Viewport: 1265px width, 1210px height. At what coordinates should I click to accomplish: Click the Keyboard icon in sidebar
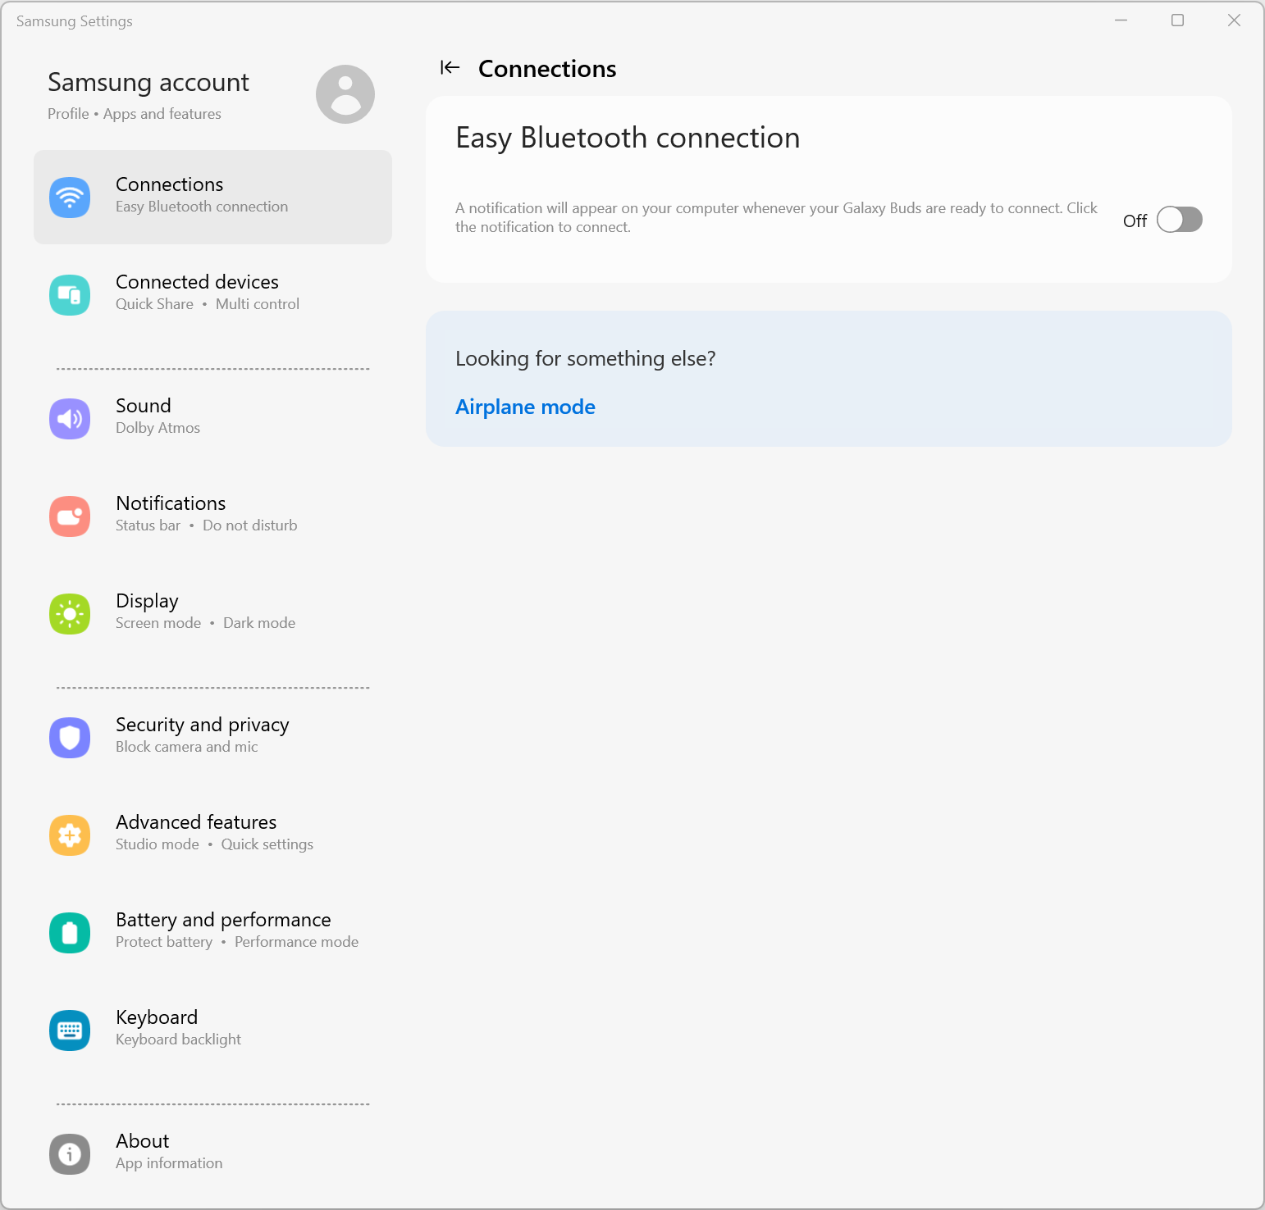click(70, 1030)
